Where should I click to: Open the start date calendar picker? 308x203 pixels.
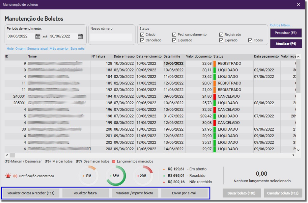pyautogui.click(x=38, y=36)
